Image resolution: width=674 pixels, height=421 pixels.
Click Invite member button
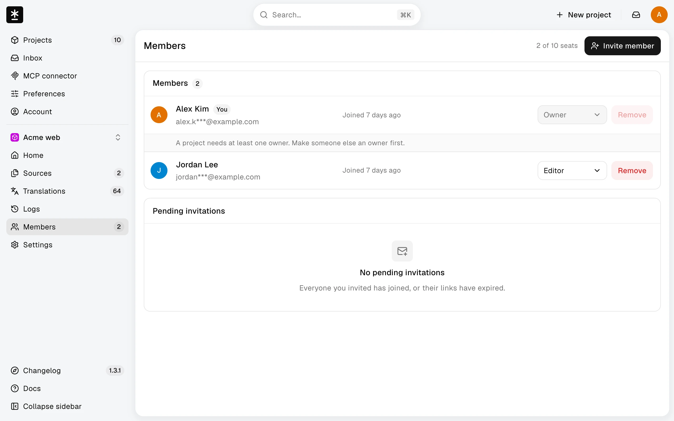click(x=622, y=46)
